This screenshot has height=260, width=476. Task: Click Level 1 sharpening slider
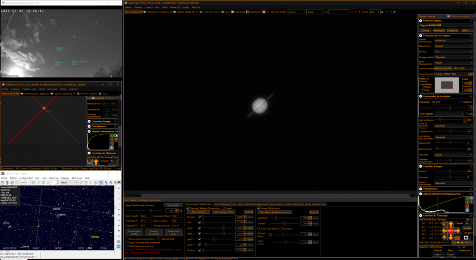(x=224, y=228)
